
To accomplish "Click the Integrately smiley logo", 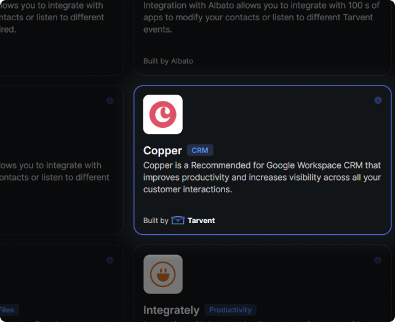I will 163,274.
